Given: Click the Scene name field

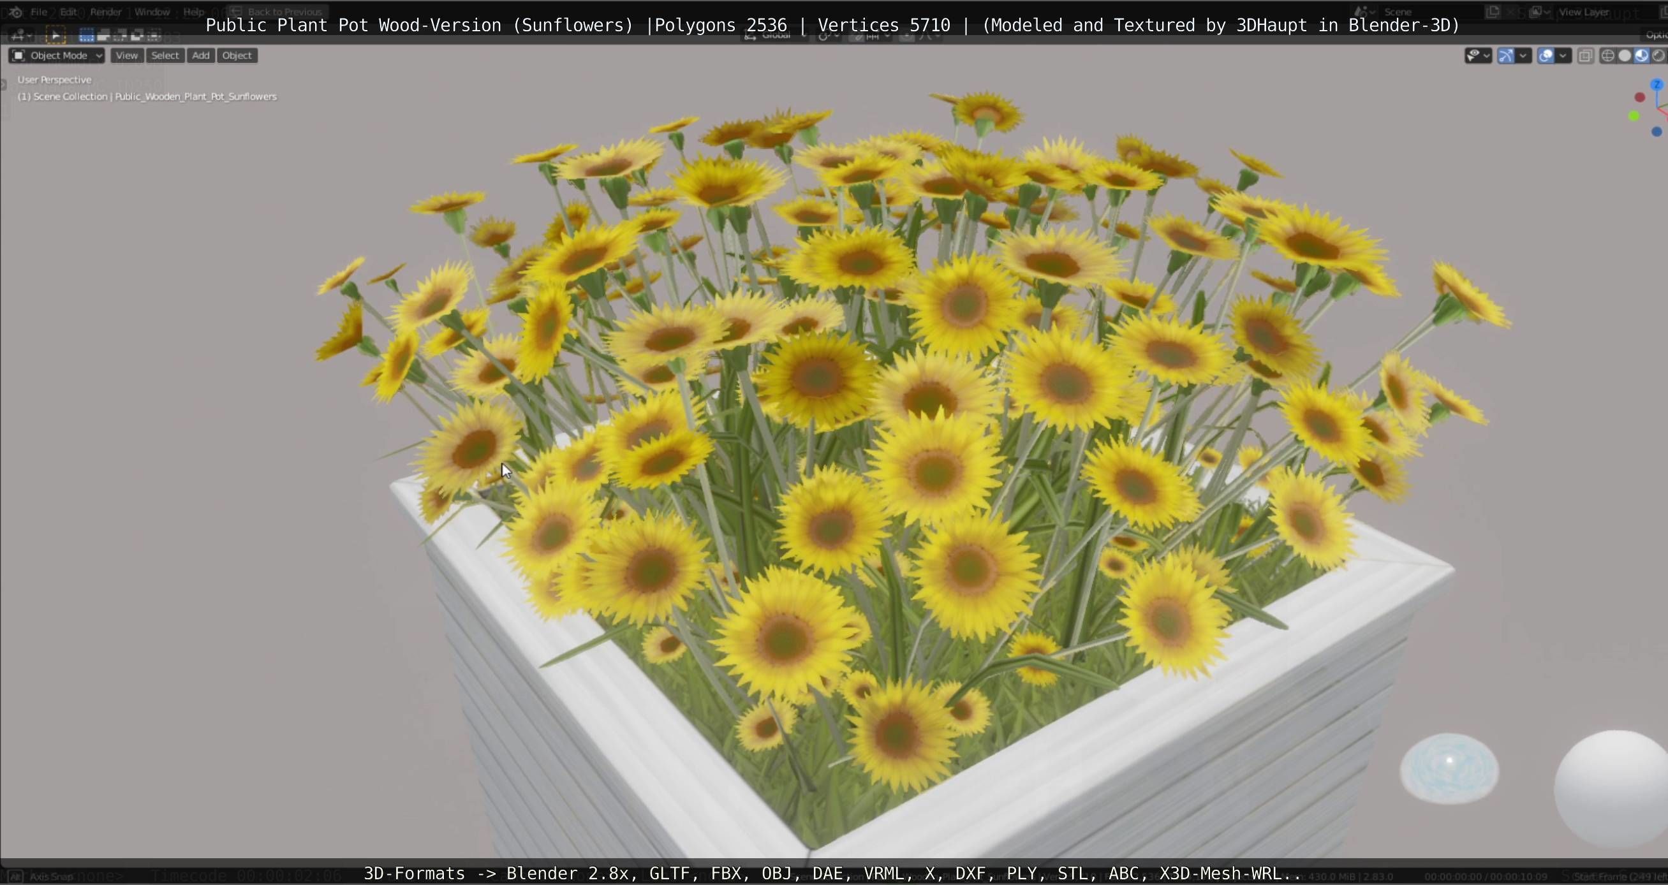Looking at the screenshot, I should click(x=1431, y=11).
